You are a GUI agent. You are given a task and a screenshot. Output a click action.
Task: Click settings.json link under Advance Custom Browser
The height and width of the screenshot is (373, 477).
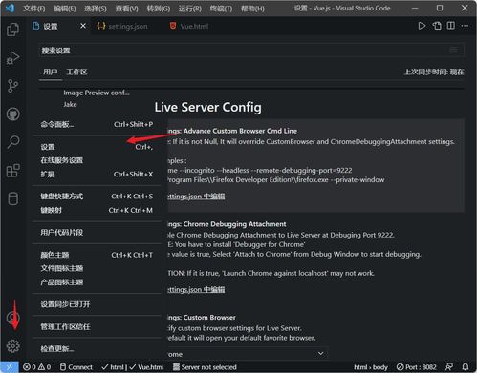coord(196,197)
